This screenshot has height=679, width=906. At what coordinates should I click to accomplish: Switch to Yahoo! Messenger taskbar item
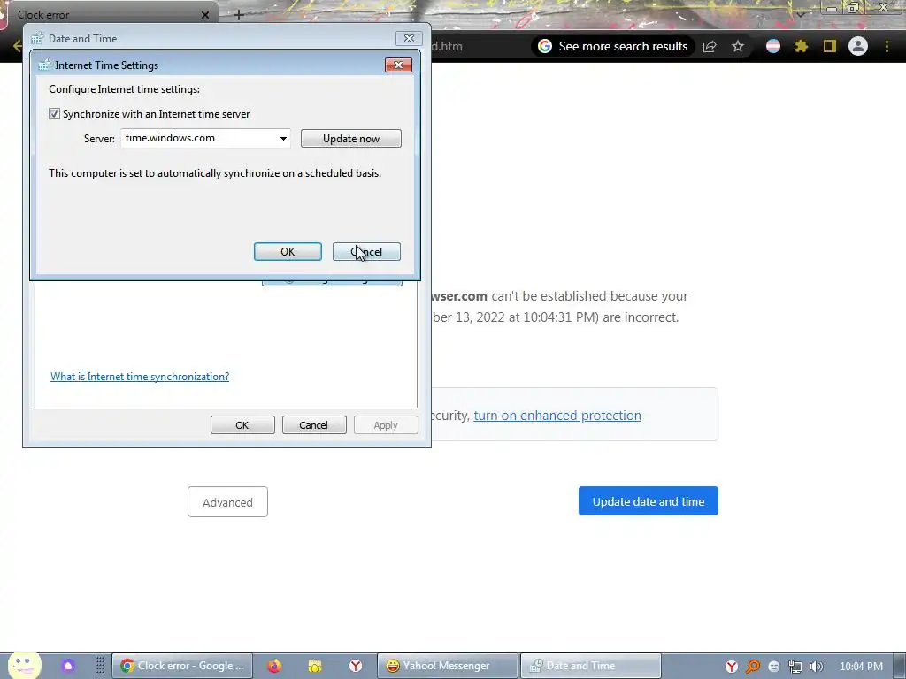click(447, 666)
